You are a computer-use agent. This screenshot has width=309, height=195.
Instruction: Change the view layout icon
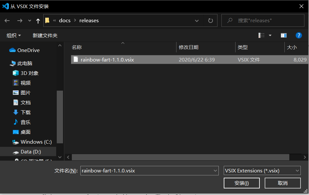[261, 35]
